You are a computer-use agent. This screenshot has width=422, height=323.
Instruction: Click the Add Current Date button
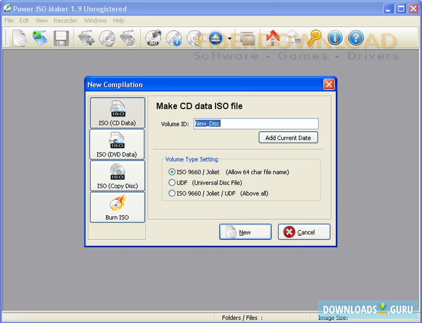288,138
